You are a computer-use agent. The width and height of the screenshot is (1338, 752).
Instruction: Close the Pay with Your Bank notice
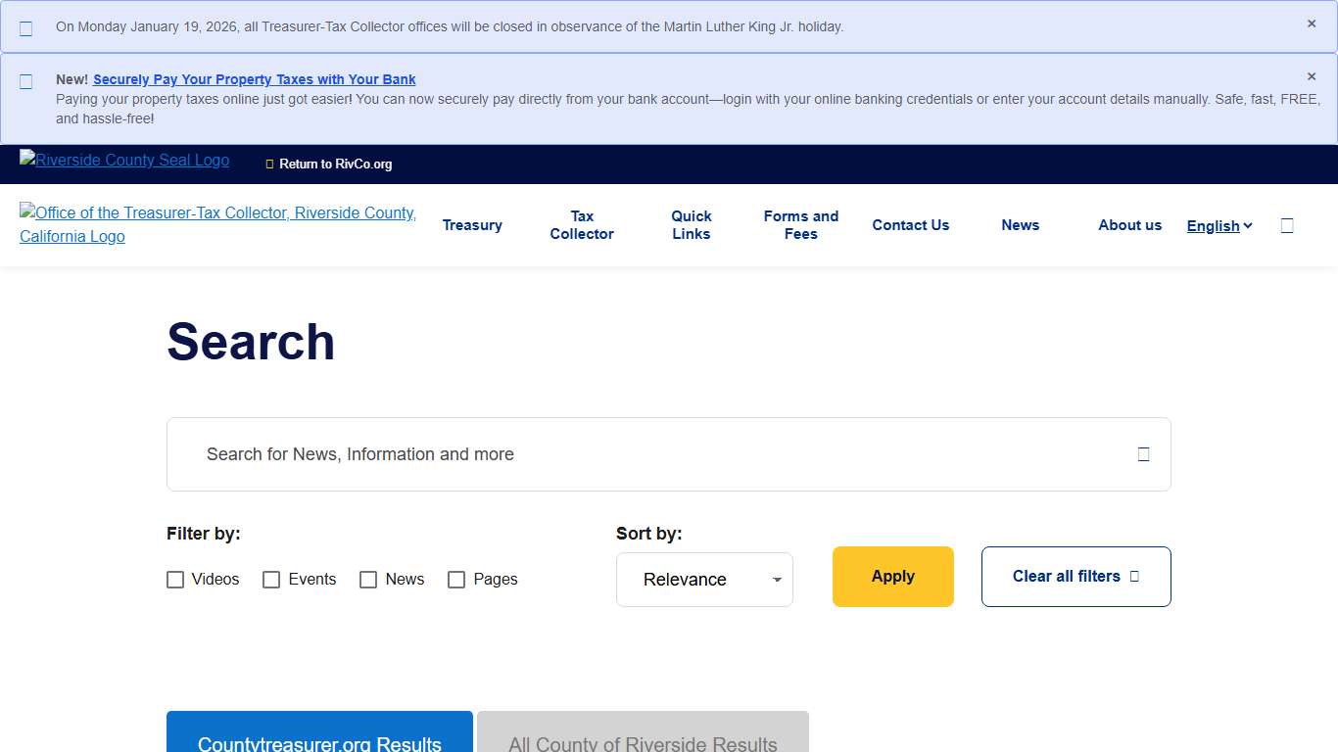pyautogui.click(x=1312, y=76)
